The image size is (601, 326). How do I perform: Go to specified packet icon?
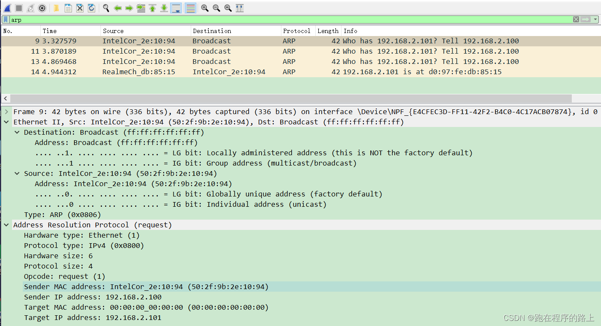140,8
